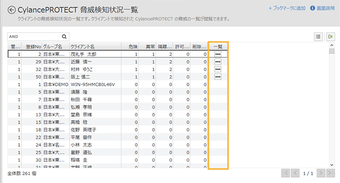Add page via ブックマークに追加 link
The image size is (340, 183).
click(287, 8)
